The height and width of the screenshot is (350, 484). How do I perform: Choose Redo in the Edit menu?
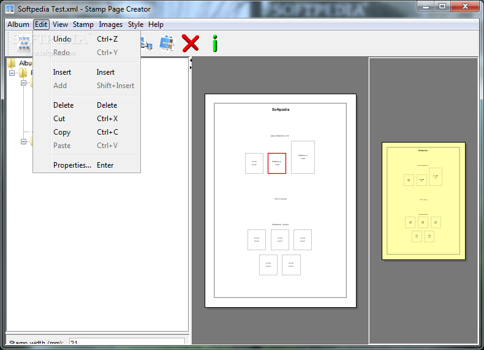[x=87, y=53]
